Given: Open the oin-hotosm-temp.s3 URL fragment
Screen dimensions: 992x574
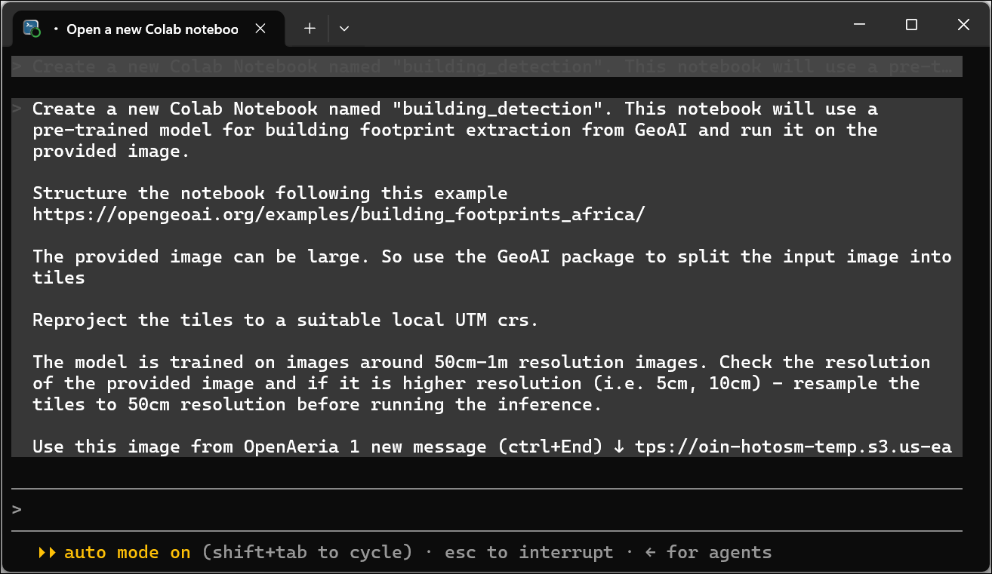Looking at the screenshot, I should tap(793, 447).
